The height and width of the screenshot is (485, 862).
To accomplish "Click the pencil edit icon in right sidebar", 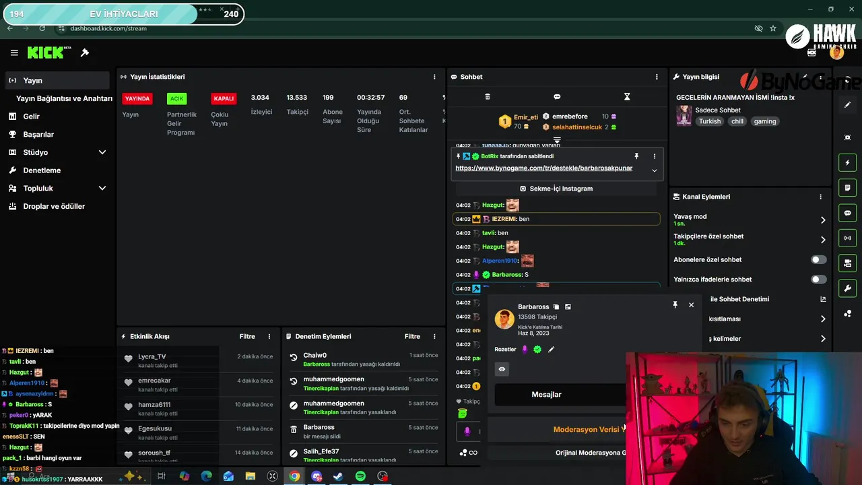I will tap(847, 105).
